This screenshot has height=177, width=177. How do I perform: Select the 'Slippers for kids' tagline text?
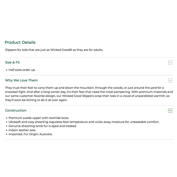pyautogui.click(x=54, y=50)
